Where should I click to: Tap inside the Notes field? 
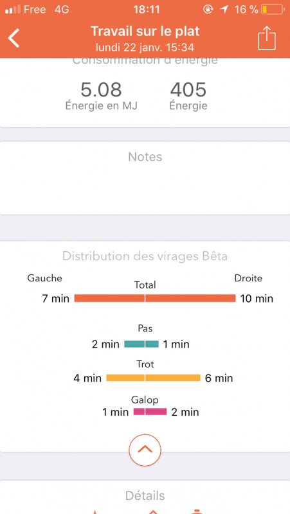point(145,179)
